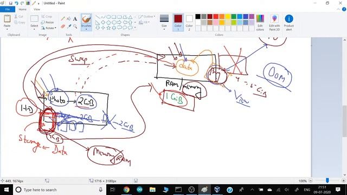347x195 pixels.
Task: Click the taskbar clock showing 21:51
Action: click(x=322, y=190)
